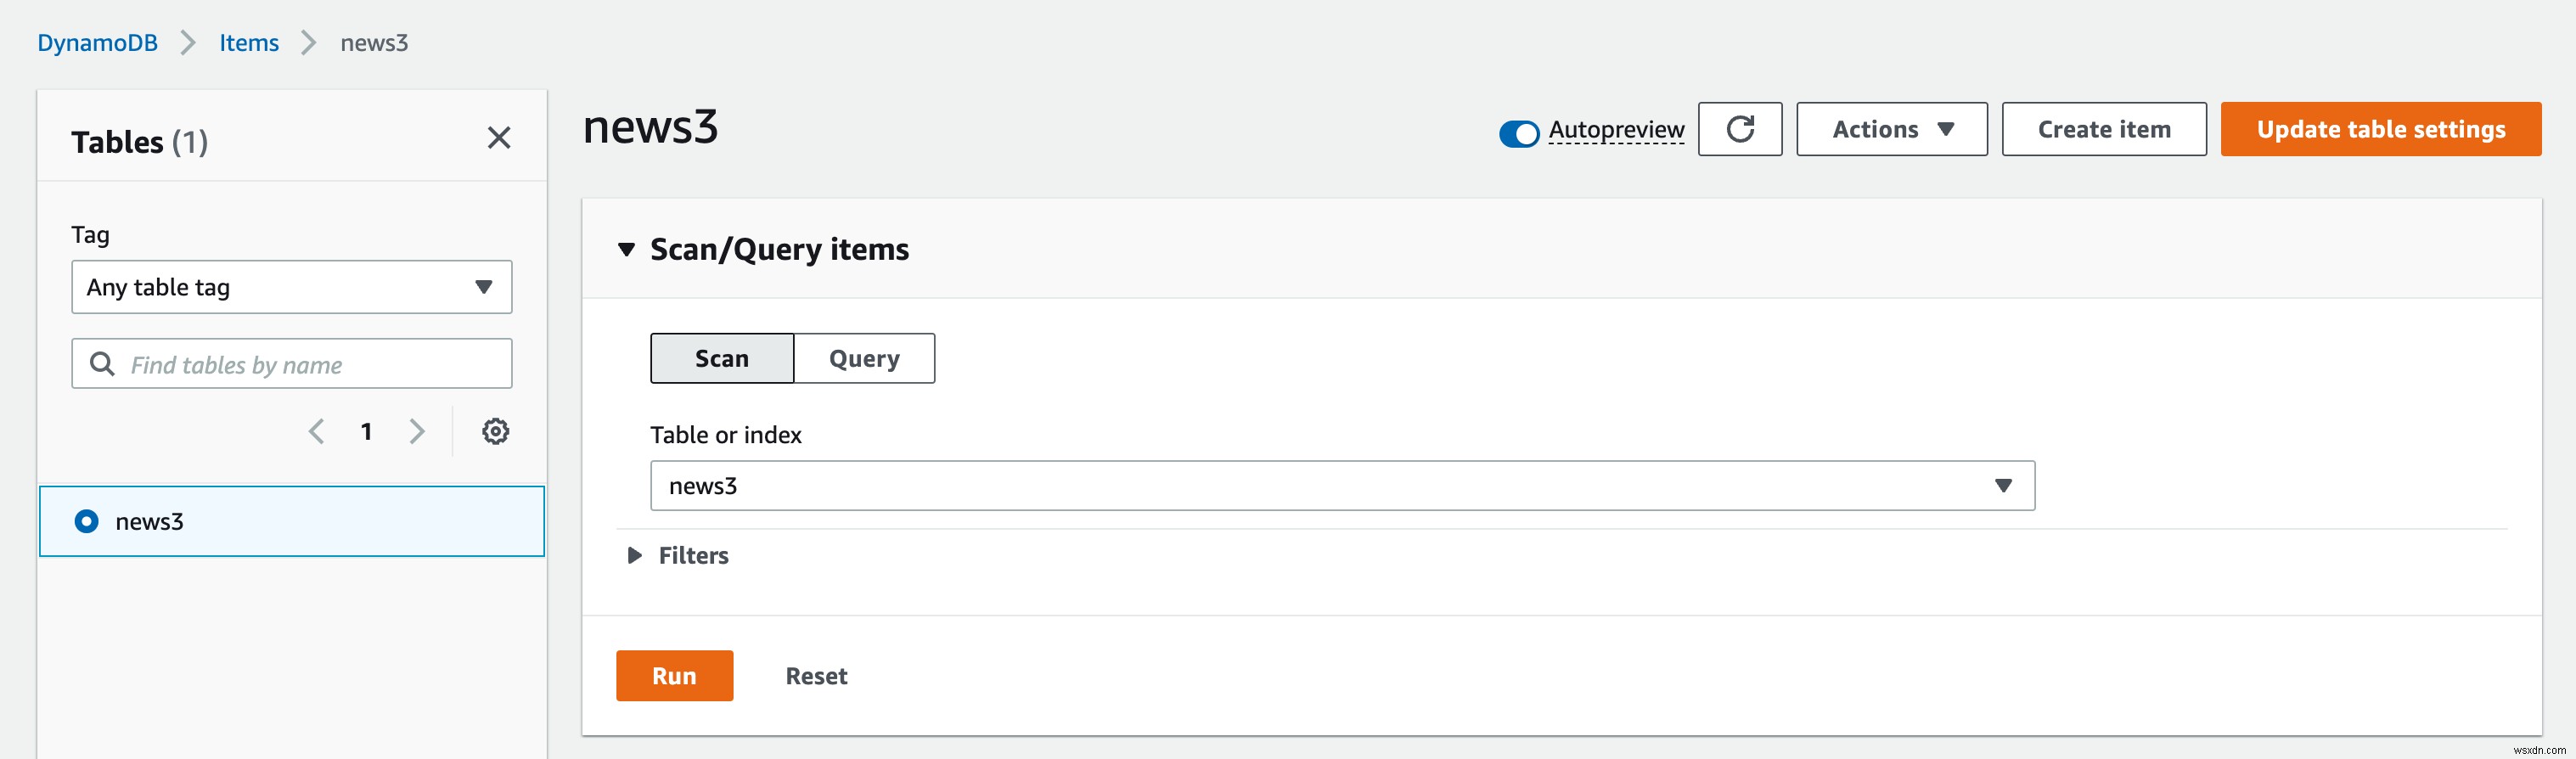Switch scan mode by selecting Scan radio tab

[722, 358]
